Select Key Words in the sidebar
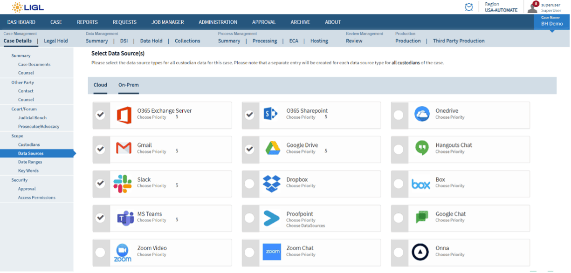The width and height of the screenshot is (571, 273). pos(28,171)
